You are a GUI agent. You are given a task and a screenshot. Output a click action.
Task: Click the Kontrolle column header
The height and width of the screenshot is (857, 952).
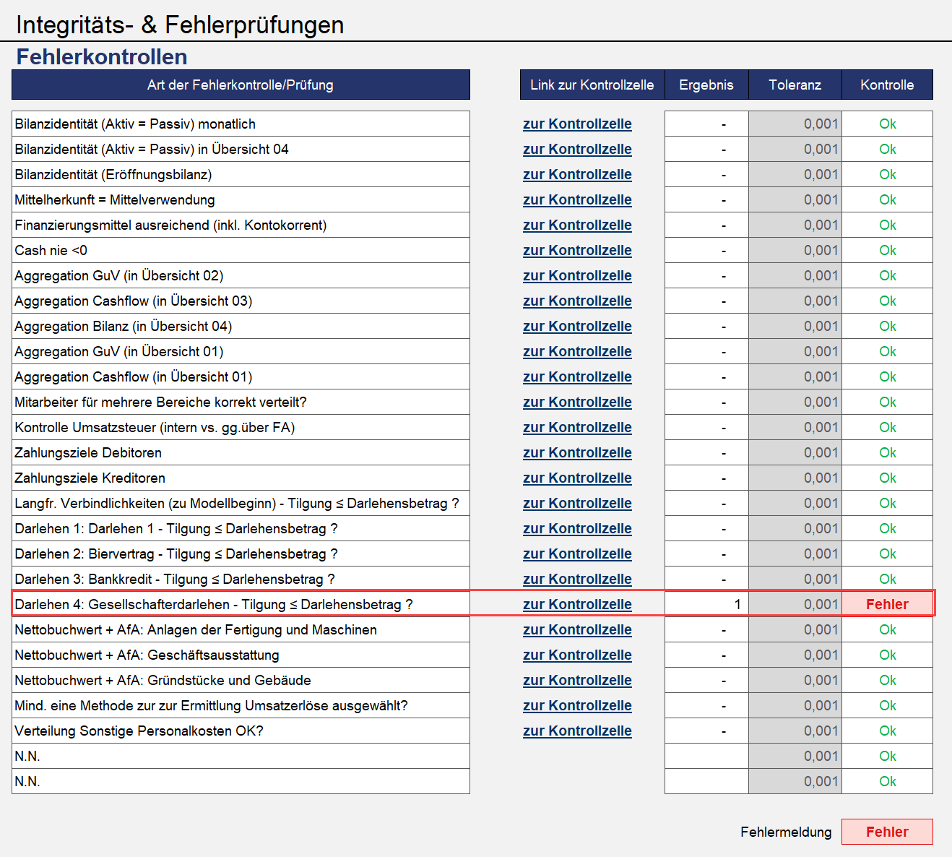[887, 85]
